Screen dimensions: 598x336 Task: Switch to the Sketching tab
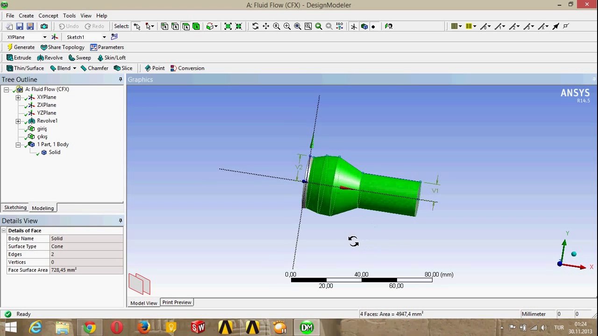pyautogui.click(x=15, y=208)
